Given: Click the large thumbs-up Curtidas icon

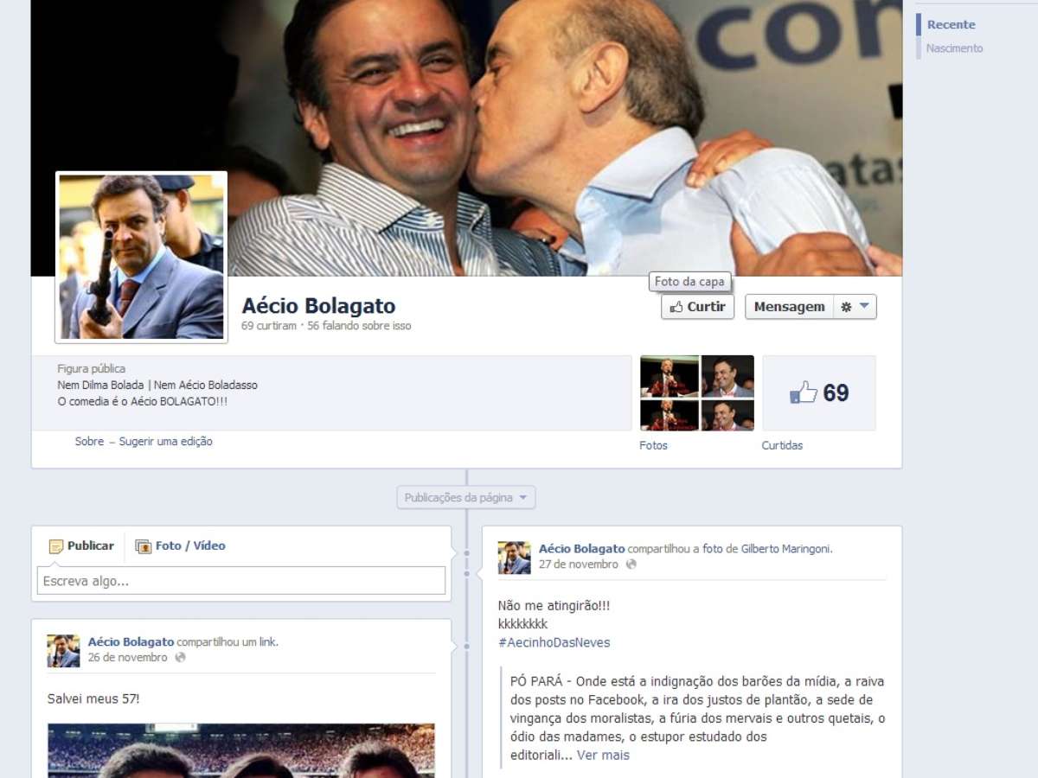Looking at the screenshot, I should pos(804,393).
